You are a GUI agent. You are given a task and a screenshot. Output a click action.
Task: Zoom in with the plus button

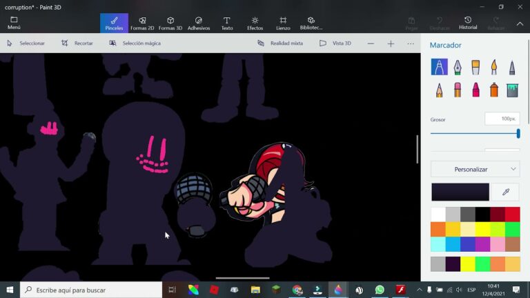tap(391, 43)
